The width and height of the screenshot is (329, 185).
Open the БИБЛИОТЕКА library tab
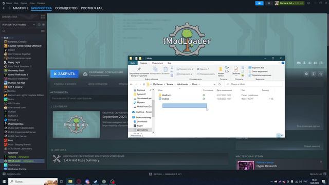[41, 8]
